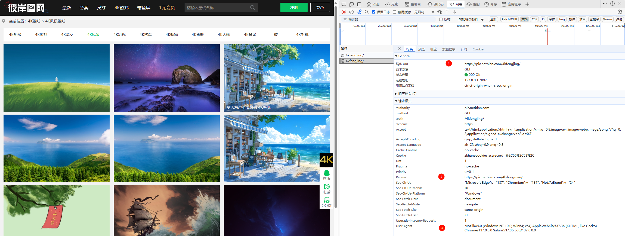Open the 性能 performance tab

(473, 4)
